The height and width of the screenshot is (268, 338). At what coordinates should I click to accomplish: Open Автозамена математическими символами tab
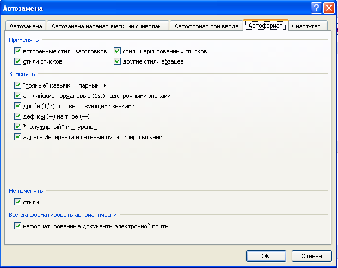click(x=108, y=26)
